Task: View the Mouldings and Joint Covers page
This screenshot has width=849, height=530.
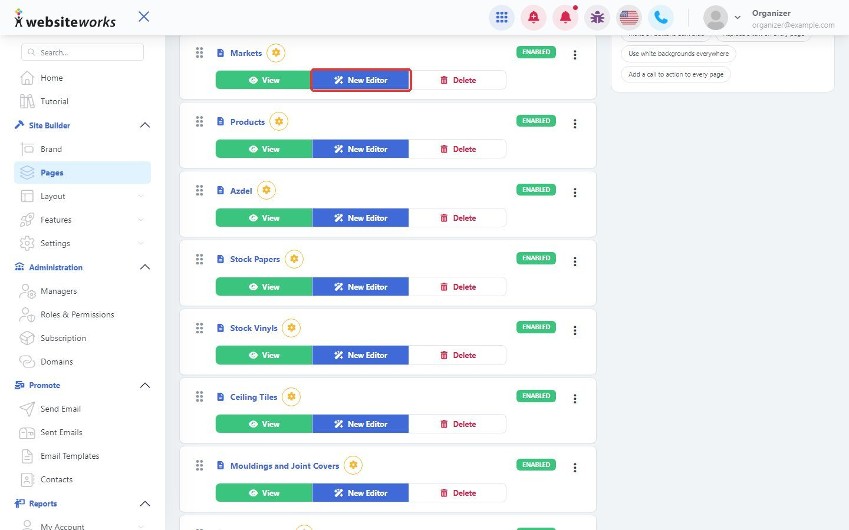Action: click(x=264, y=493)
